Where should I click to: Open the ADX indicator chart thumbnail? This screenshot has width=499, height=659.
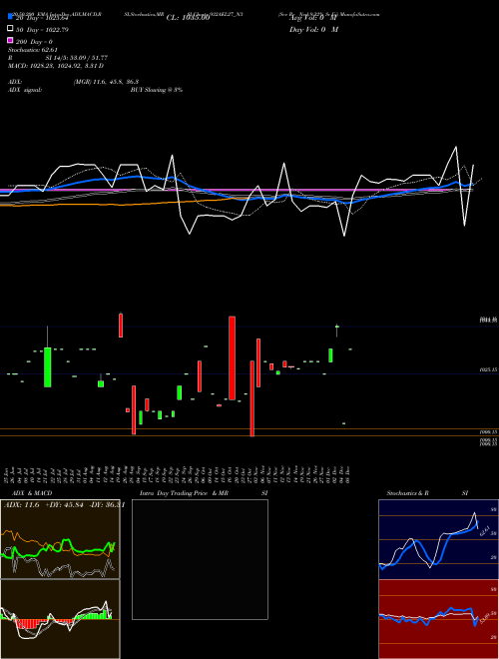(x=60, y=539)
